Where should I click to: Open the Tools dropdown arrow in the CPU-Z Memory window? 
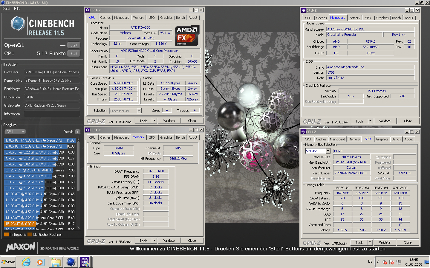pos(154,241)
